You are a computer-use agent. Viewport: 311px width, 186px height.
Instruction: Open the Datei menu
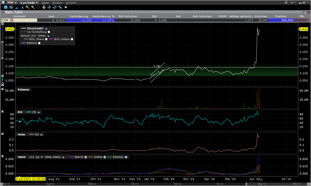pos(45,3)
